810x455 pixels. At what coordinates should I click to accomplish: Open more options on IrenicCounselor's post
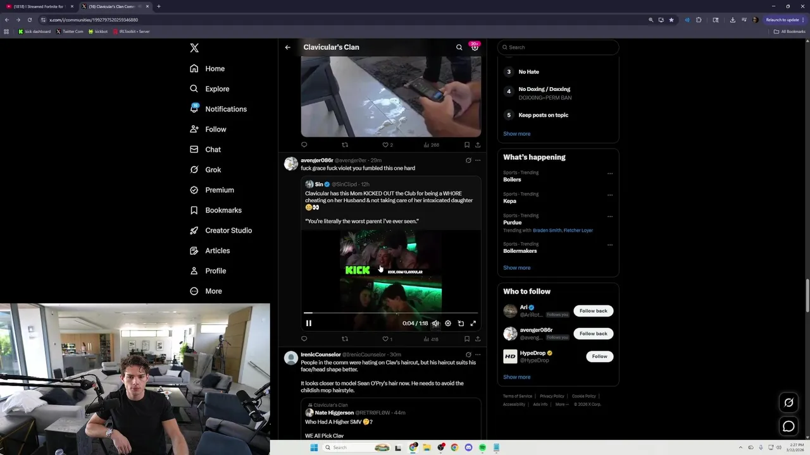tap(478, 355)
